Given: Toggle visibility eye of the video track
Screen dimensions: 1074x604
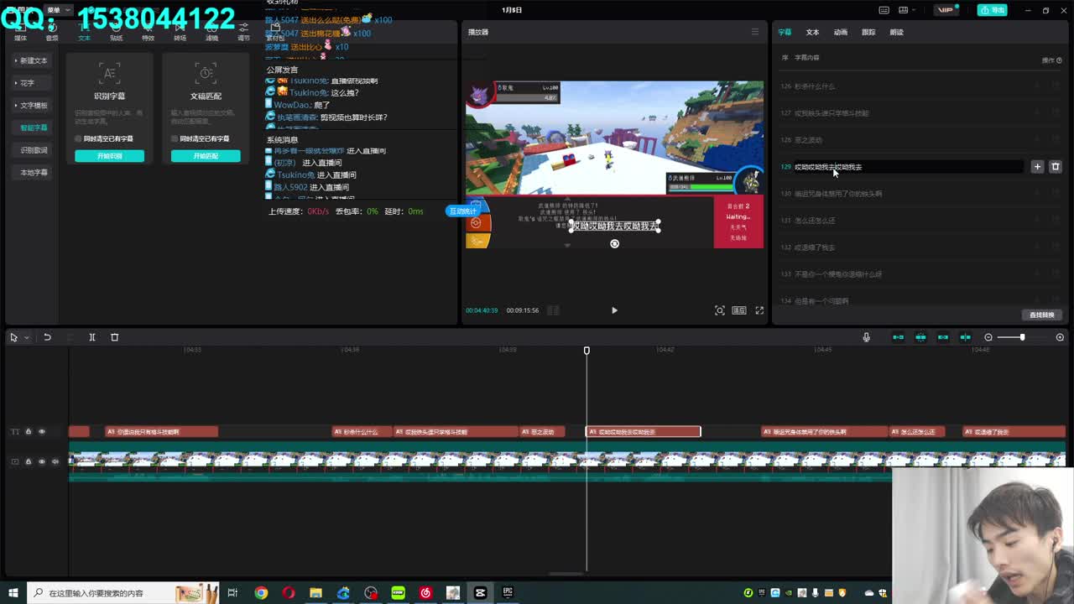Looking at the screenshot, I should point(41,461).
